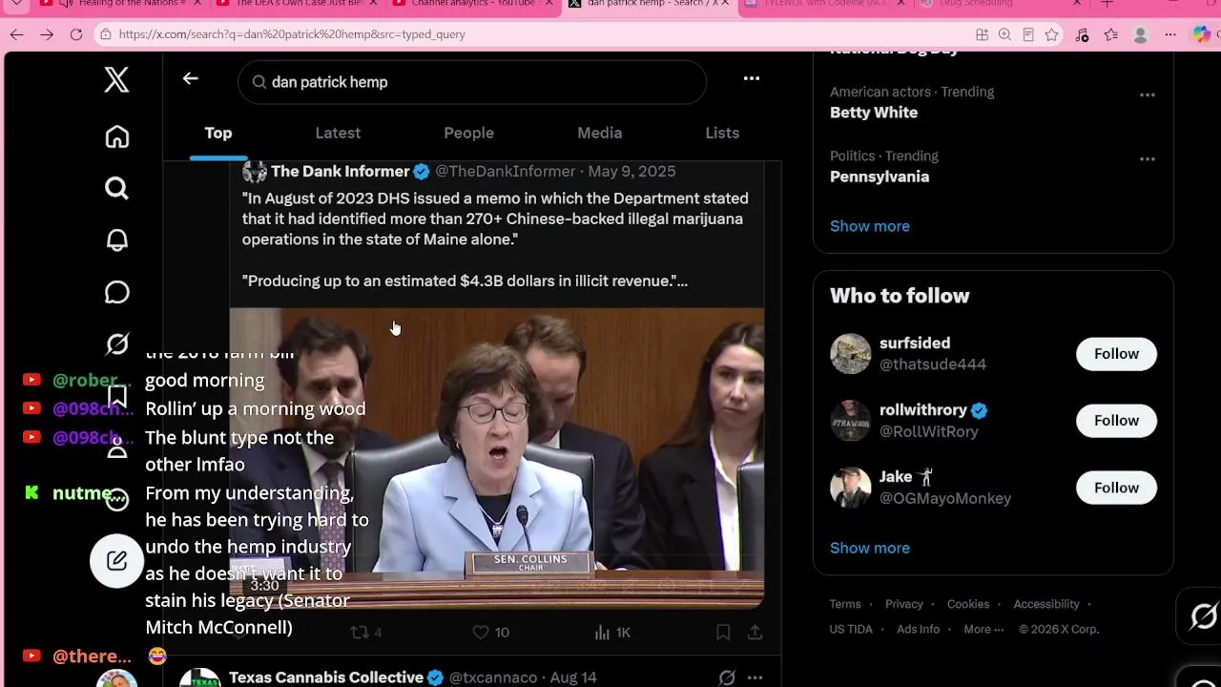Ask Grok about Texas Cannabis Collective post
Image resolution: width=1221 pixels, height=687 pixels.
pos(727,677)
